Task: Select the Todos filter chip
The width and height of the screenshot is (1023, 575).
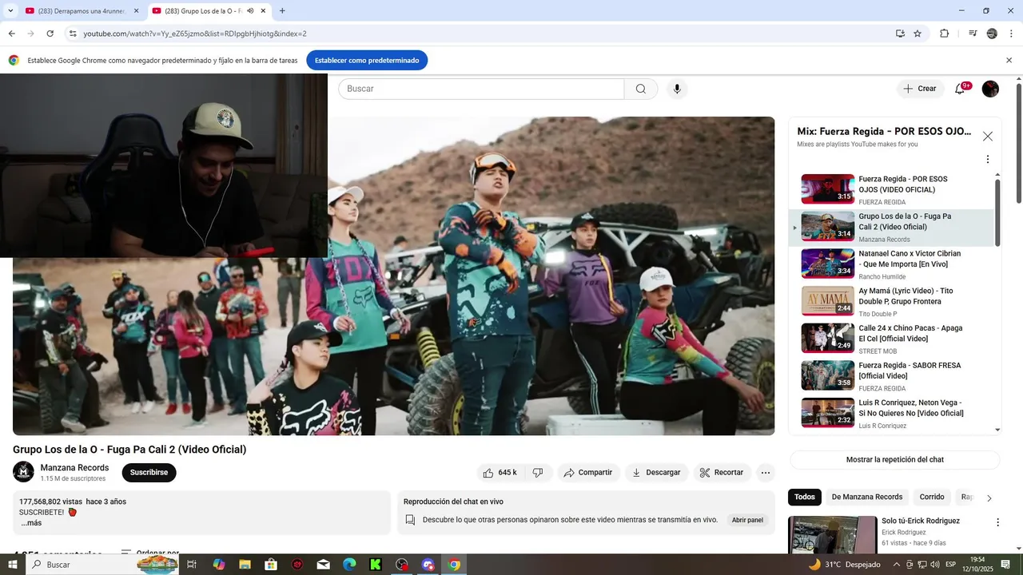Action: click(x=805, y=497)
